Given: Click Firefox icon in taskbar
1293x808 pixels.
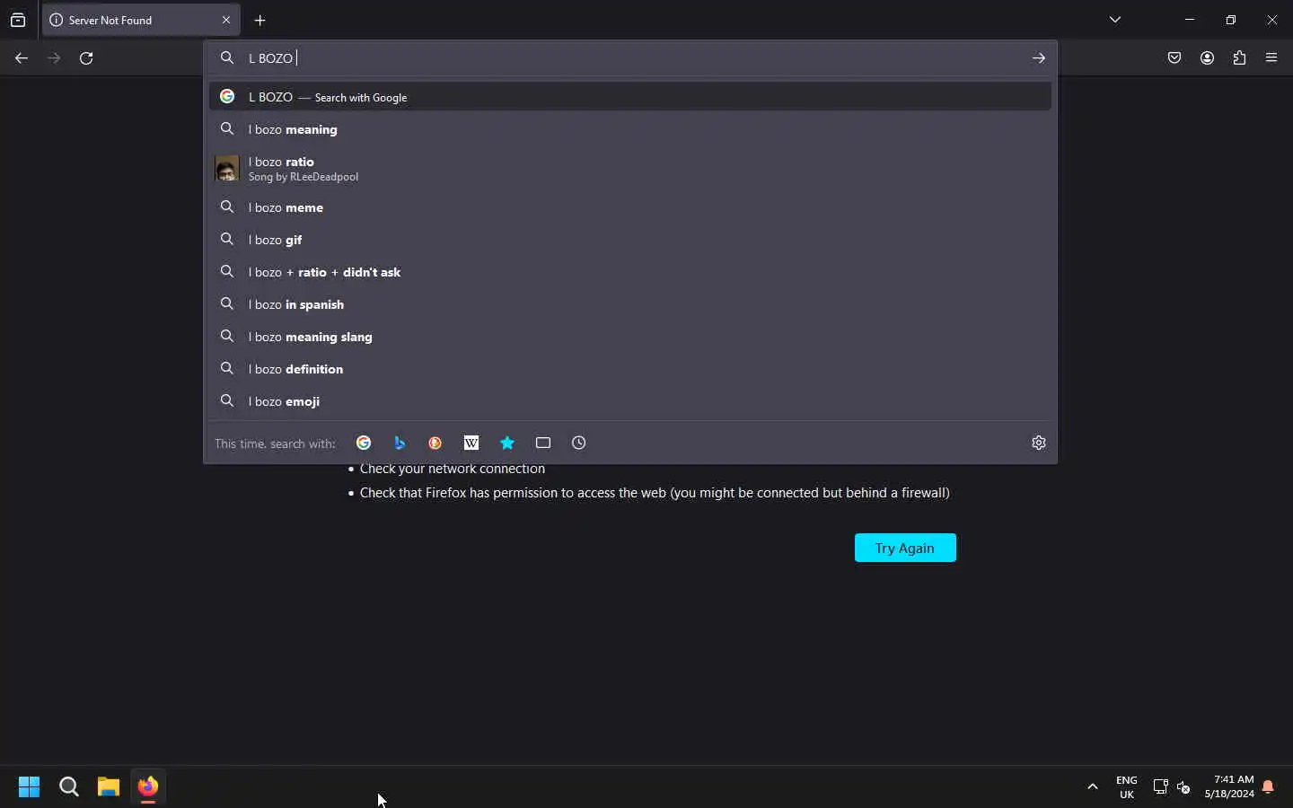Looking at the screenshot, I should [x=148, y=787].
